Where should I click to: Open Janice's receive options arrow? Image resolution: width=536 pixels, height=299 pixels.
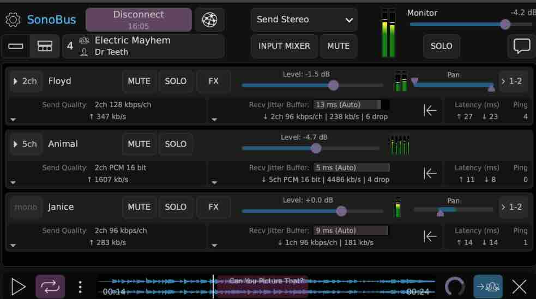[x=214, y=245]
